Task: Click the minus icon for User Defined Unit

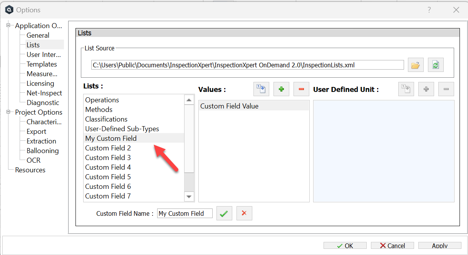Action: tap(446, 89)
